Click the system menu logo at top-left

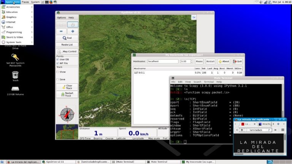(2, 2)
